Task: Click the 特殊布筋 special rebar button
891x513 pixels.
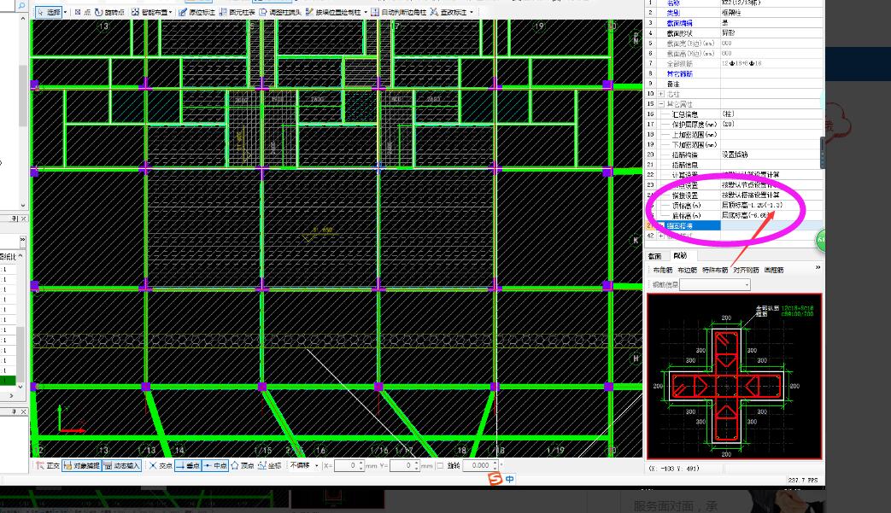Action: (715, 270)
